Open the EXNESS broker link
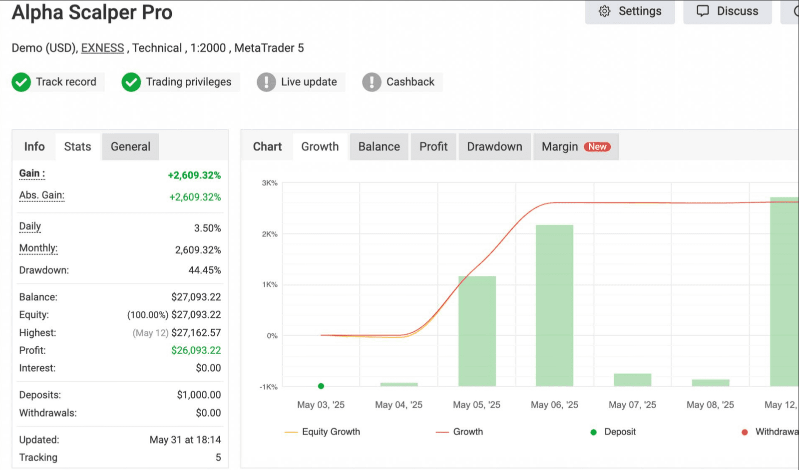799x470 pixels. [x=102, y=48]
